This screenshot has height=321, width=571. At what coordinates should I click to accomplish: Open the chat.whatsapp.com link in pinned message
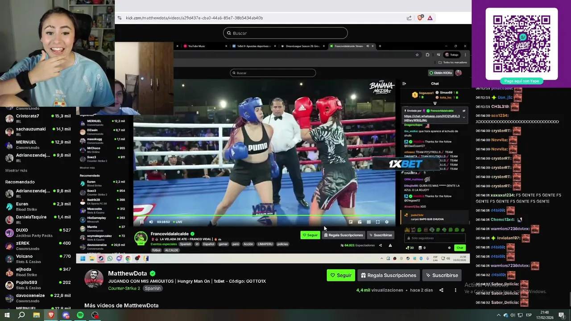pyautogui.click(x=432, y=118)
